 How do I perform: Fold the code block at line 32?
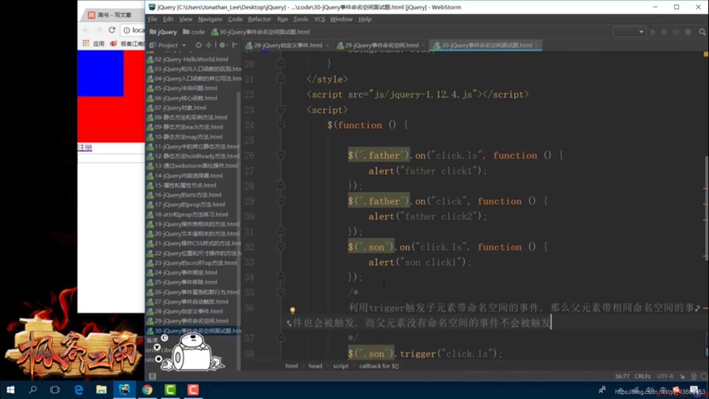[281, 247]
